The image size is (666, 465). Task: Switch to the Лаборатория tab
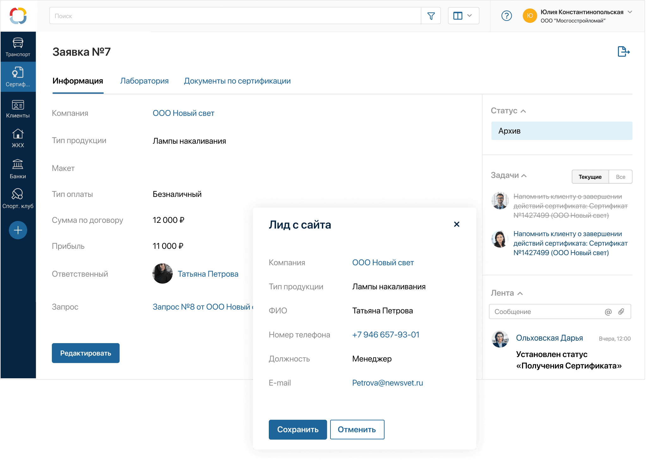click(144, 81)
